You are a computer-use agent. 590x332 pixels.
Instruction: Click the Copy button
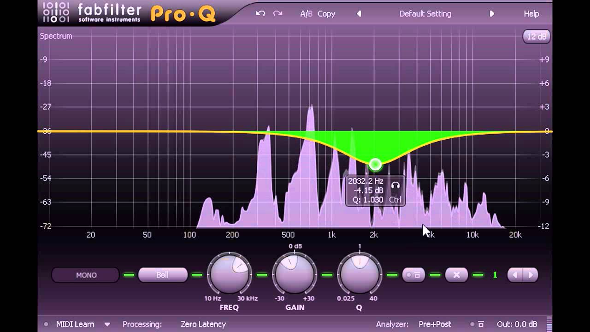(x=326, y=14)
